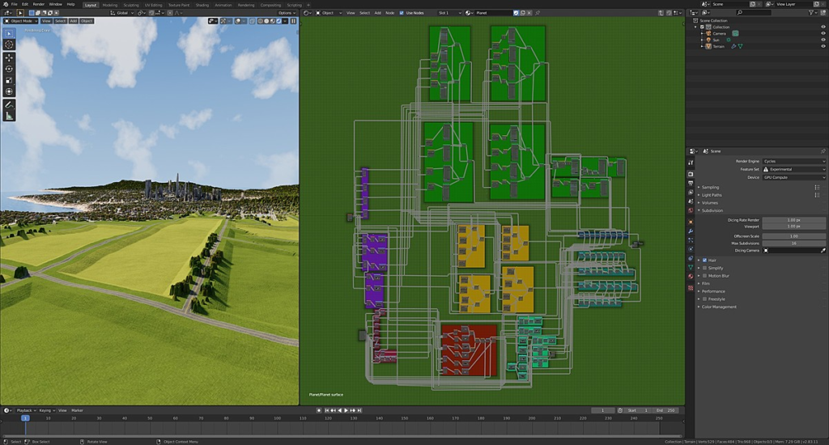Expand the Sampling panel

coord(710,187)
